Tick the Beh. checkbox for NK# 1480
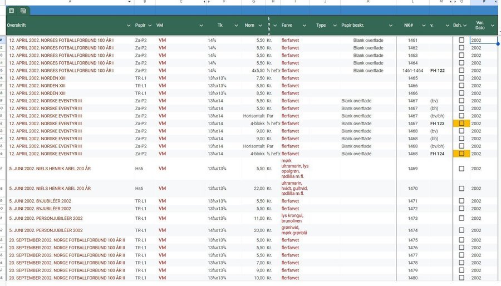This screenshot has height=286, width=501. coord(461,278)
